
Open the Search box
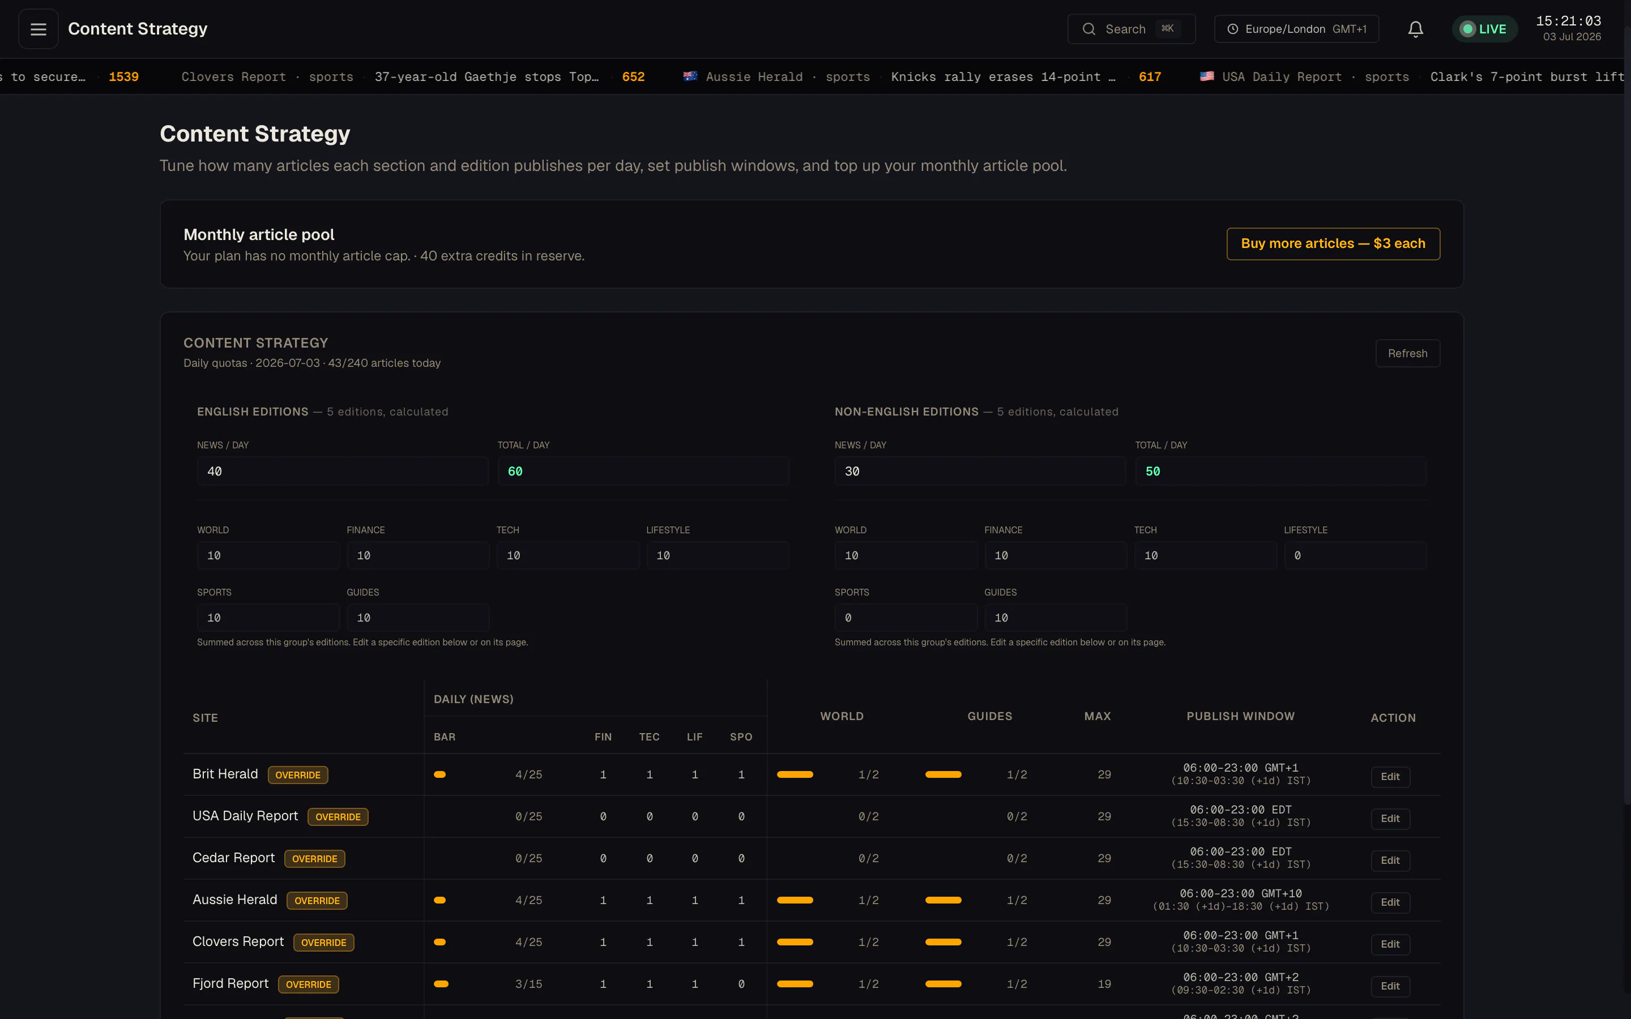[1131, 29]
